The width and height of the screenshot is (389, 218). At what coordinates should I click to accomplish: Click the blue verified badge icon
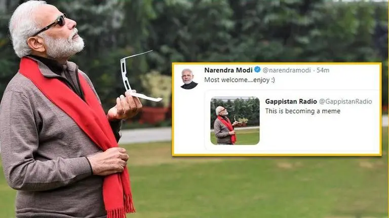[x=257, y=70]
